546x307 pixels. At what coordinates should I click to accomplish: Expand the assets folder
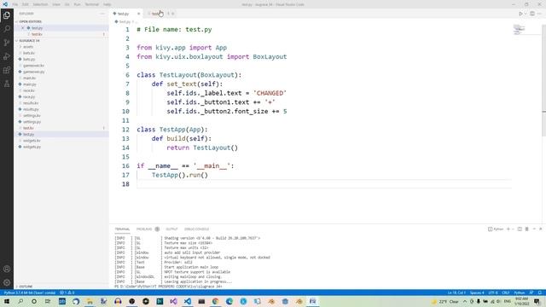pyautogui.click(x=28, y=47)
